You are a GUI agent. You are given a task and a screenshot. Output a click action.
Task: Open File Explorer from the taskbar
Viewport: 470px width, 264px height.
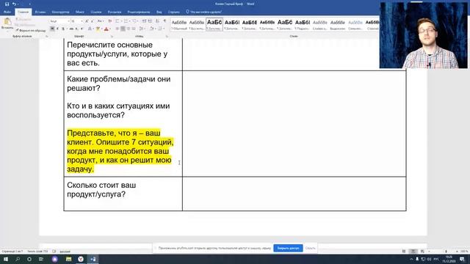point(68,259)
